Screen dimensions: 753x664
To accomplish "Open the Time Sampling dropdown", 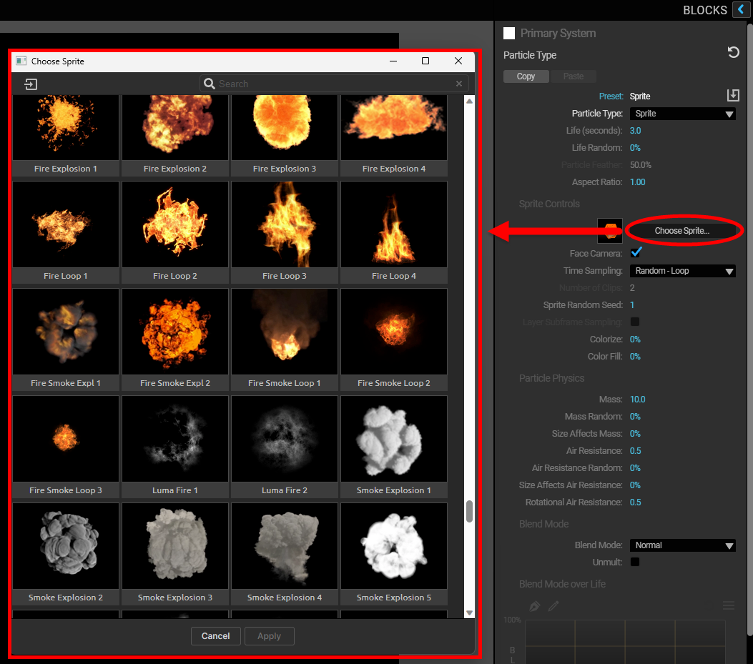I will tap(682, 271).
